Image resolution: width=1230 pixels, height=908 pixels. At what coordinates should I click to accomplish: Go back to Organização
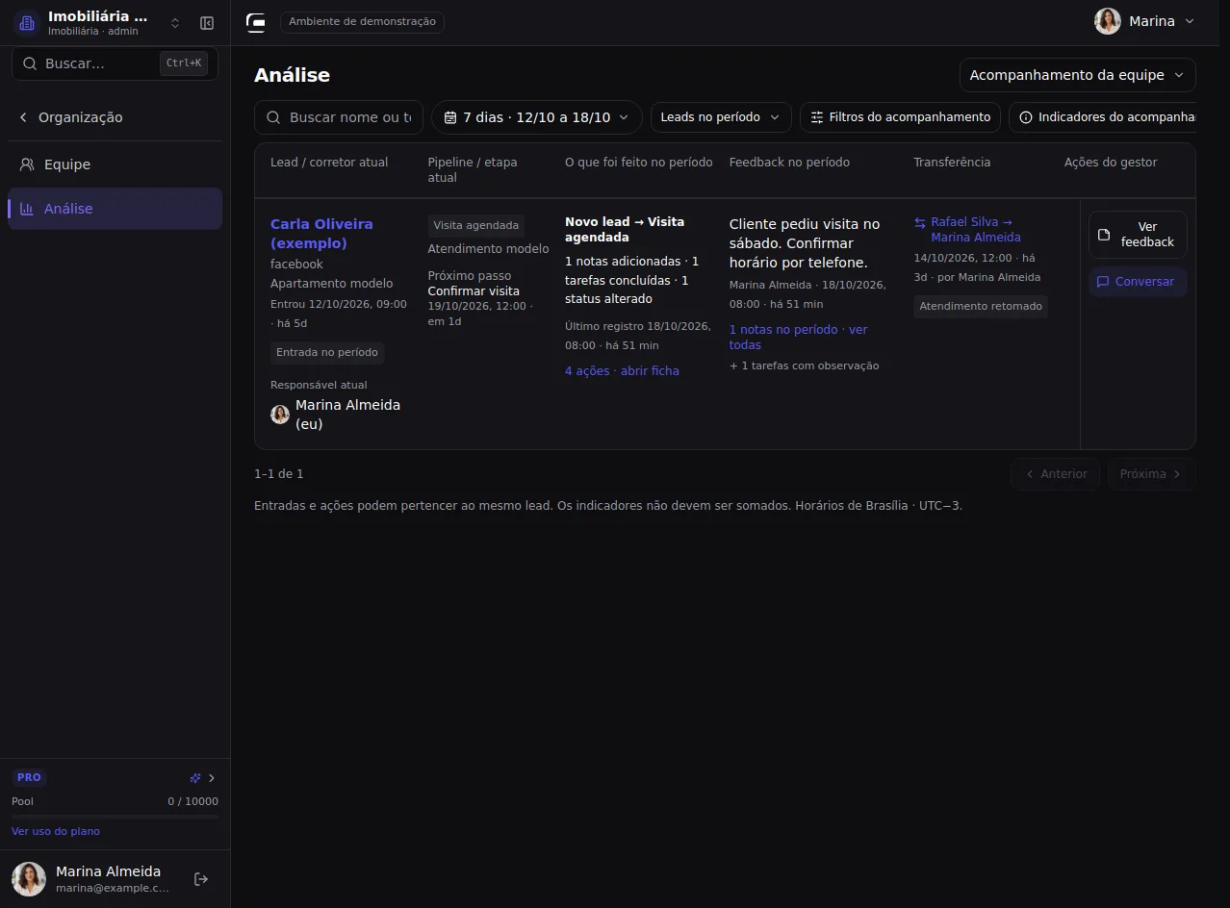(71, 117)
